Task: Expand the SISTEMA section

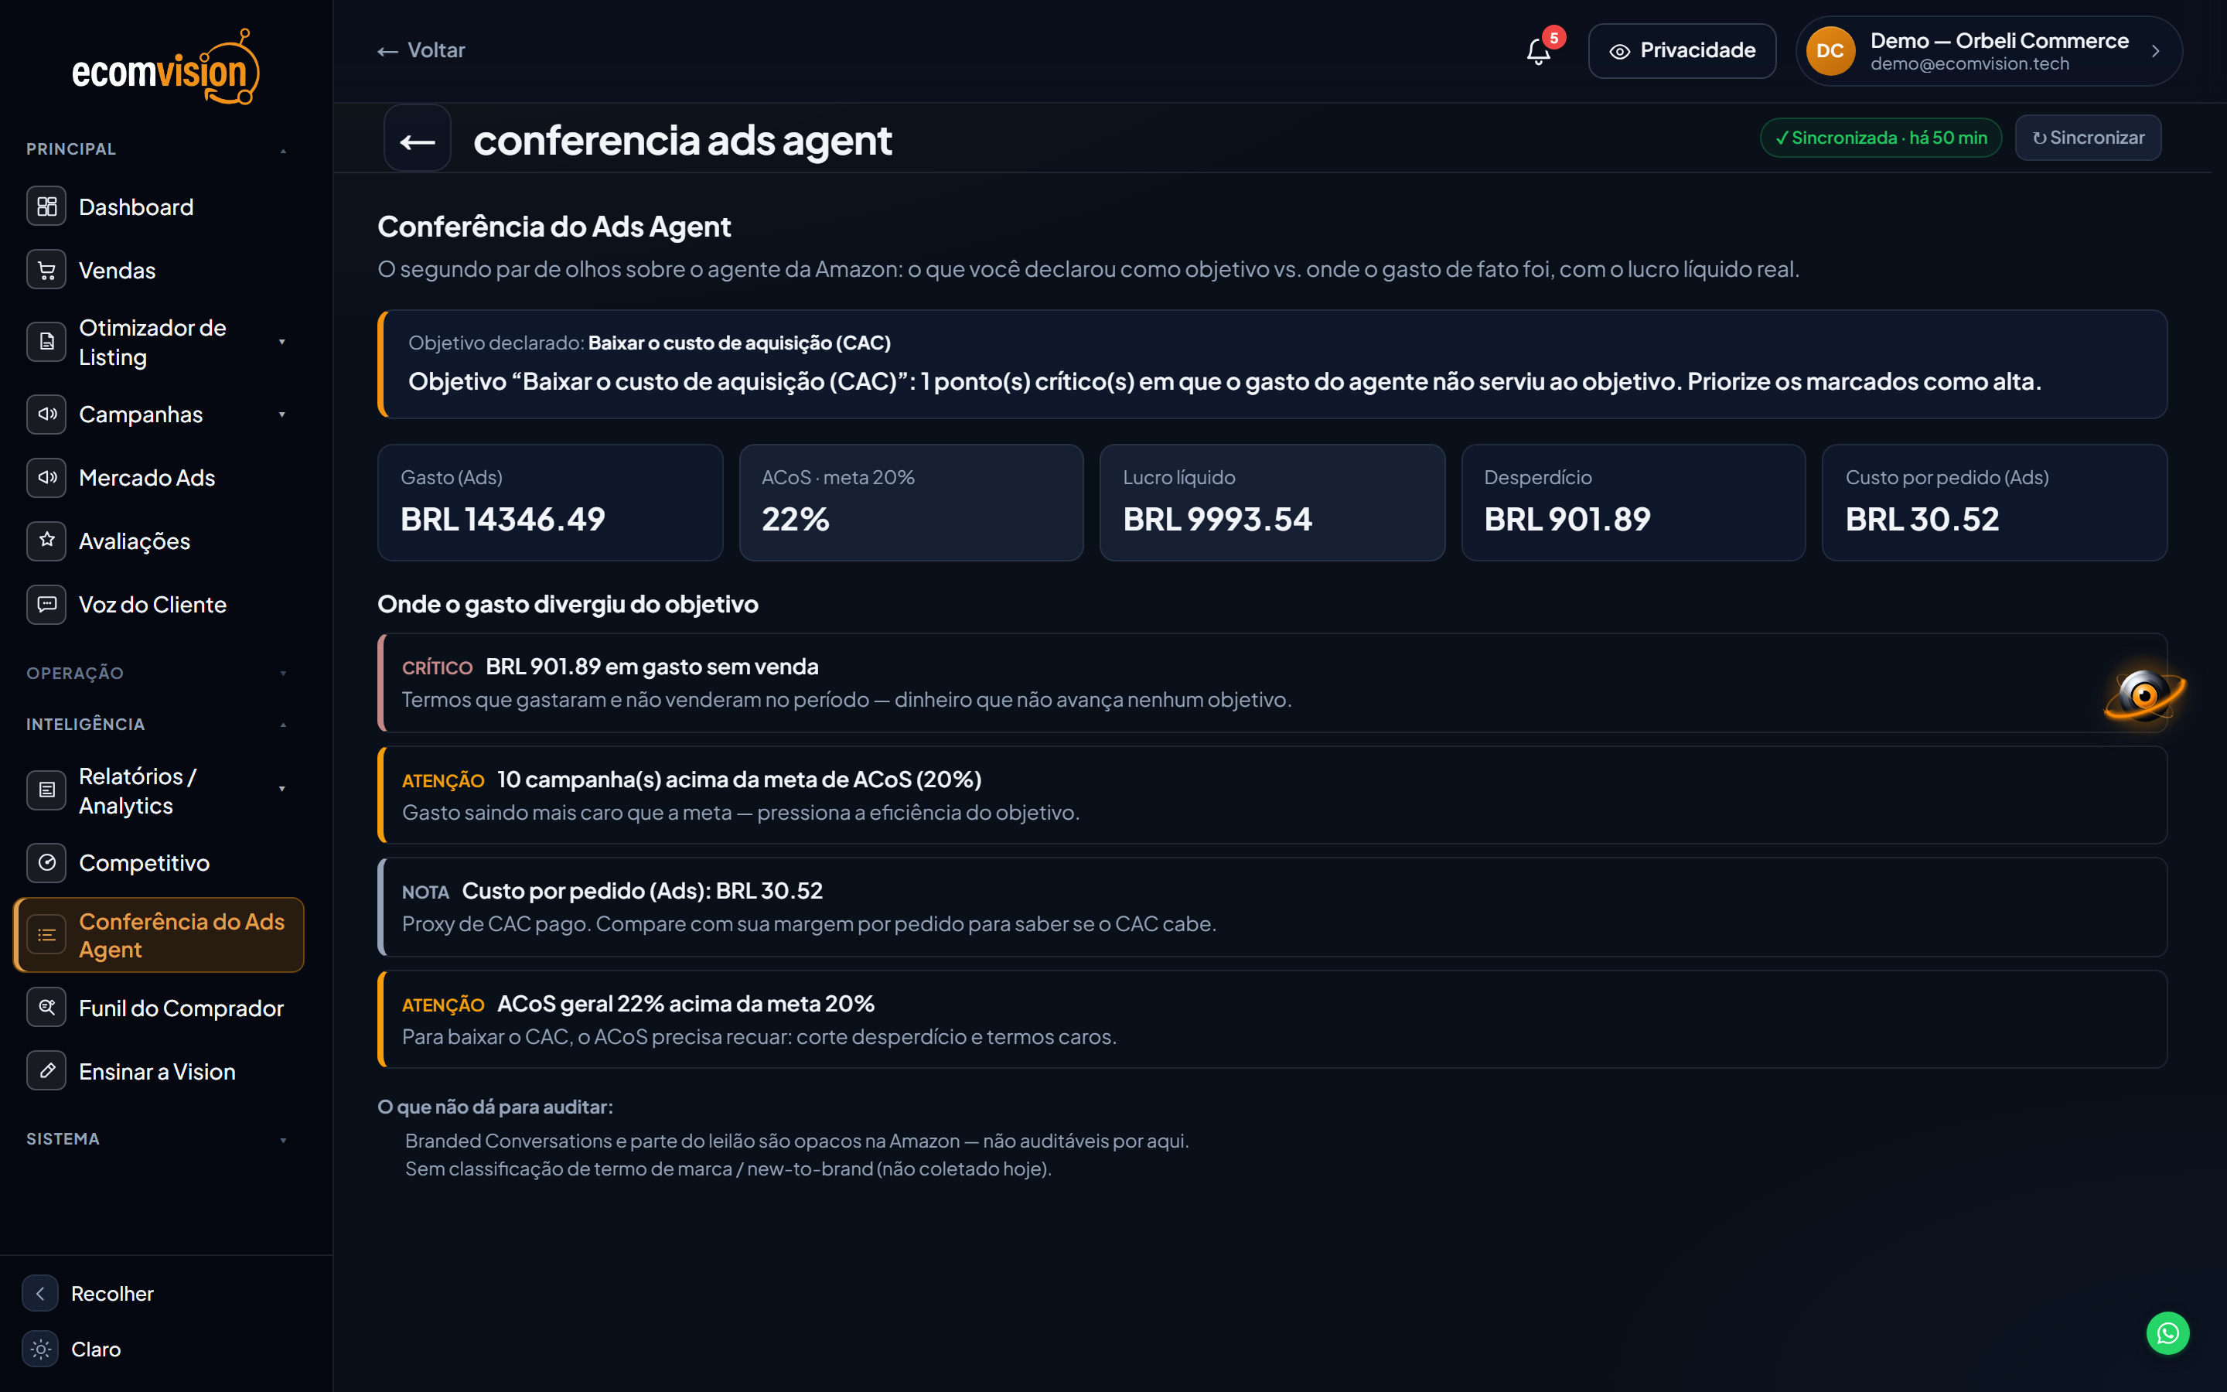Action: (x=158, y=1139)
